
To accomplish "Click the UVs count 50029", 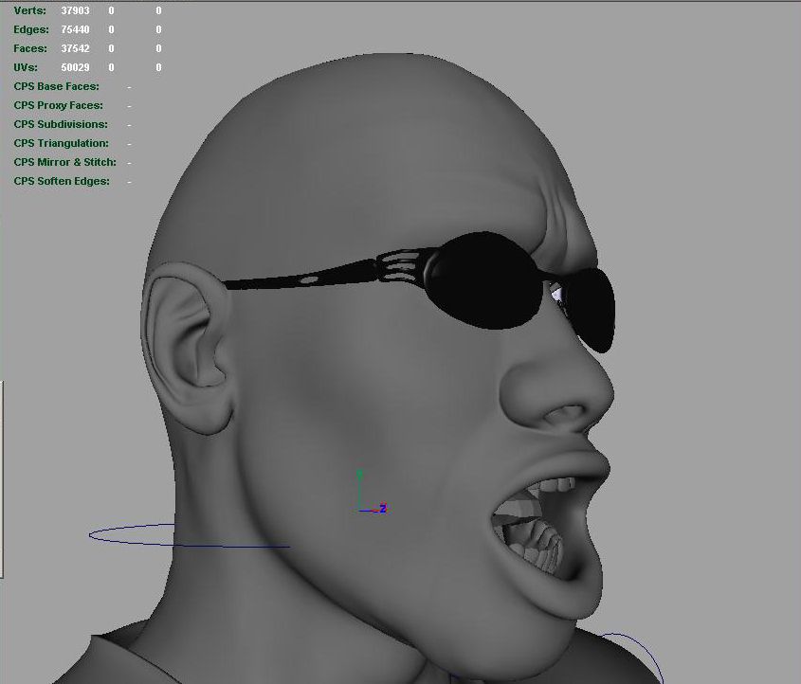I will (x=75, y=67).
